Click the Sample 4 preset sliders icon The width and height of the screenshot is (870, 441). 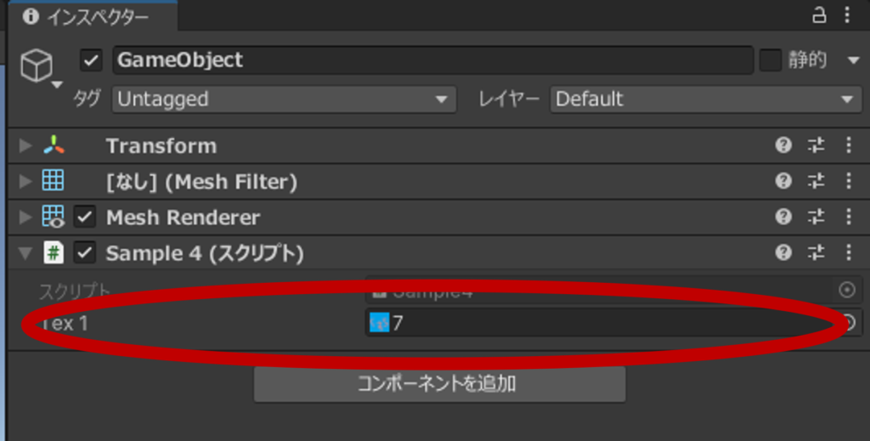(x=816, y=253)
